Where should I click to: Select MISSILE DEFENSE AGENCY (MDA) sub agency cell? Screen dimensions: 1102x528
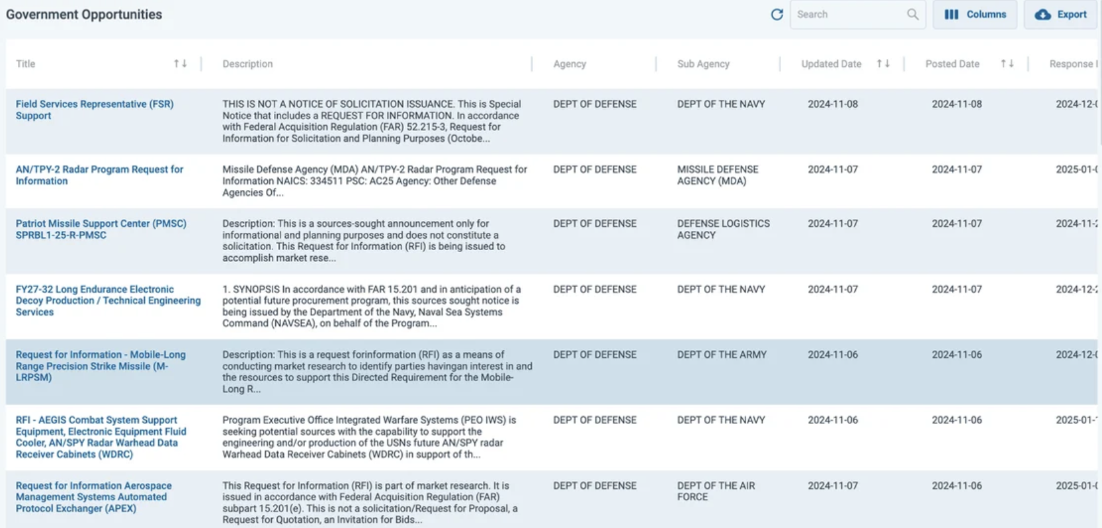click(718, 175)
